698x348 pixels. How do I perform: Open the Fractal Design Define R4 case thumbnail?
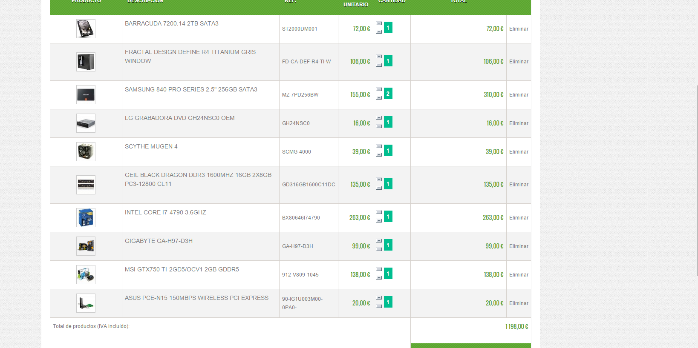point(86,62)
